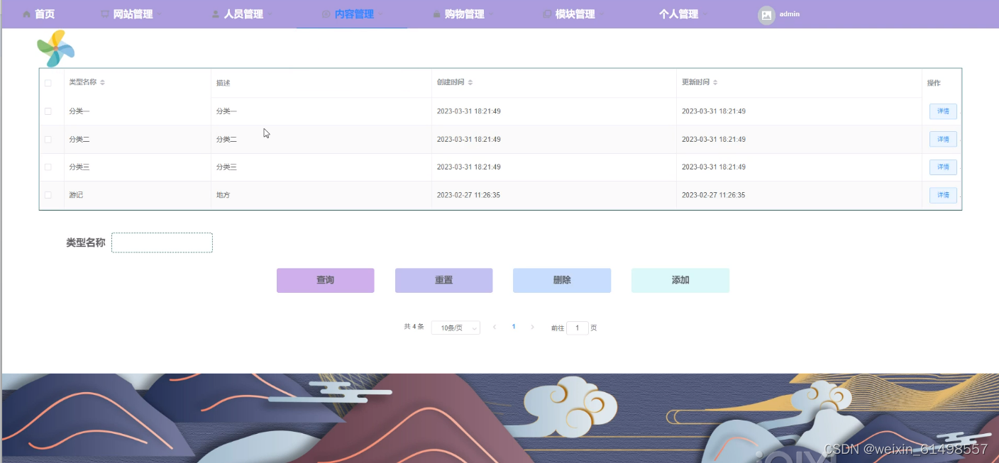Click the person icon beside 人员管理
Viewport: 999px width, 463px height.
[x=216, y=14]
